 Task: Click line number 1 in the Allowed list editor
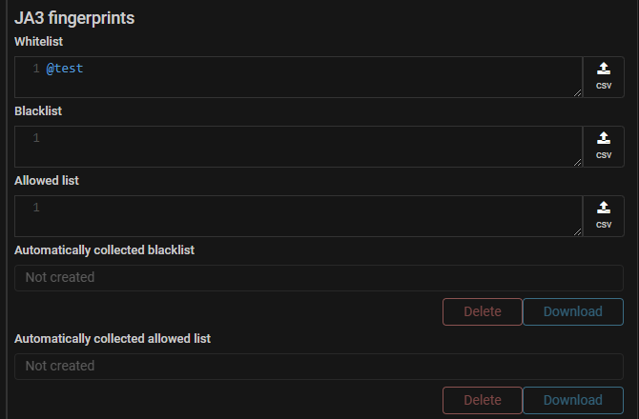36,208
